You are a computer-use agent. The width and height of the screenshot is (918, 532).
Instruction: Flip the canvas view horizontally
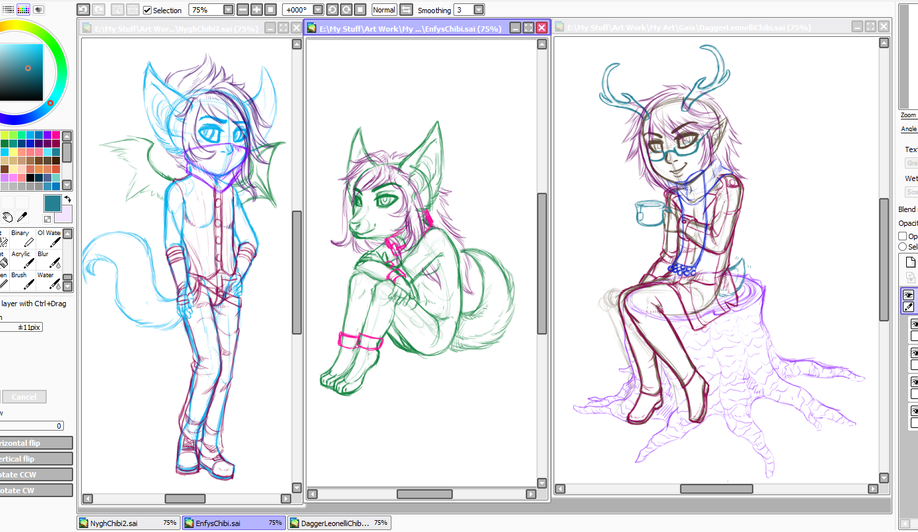click(406, 10)
